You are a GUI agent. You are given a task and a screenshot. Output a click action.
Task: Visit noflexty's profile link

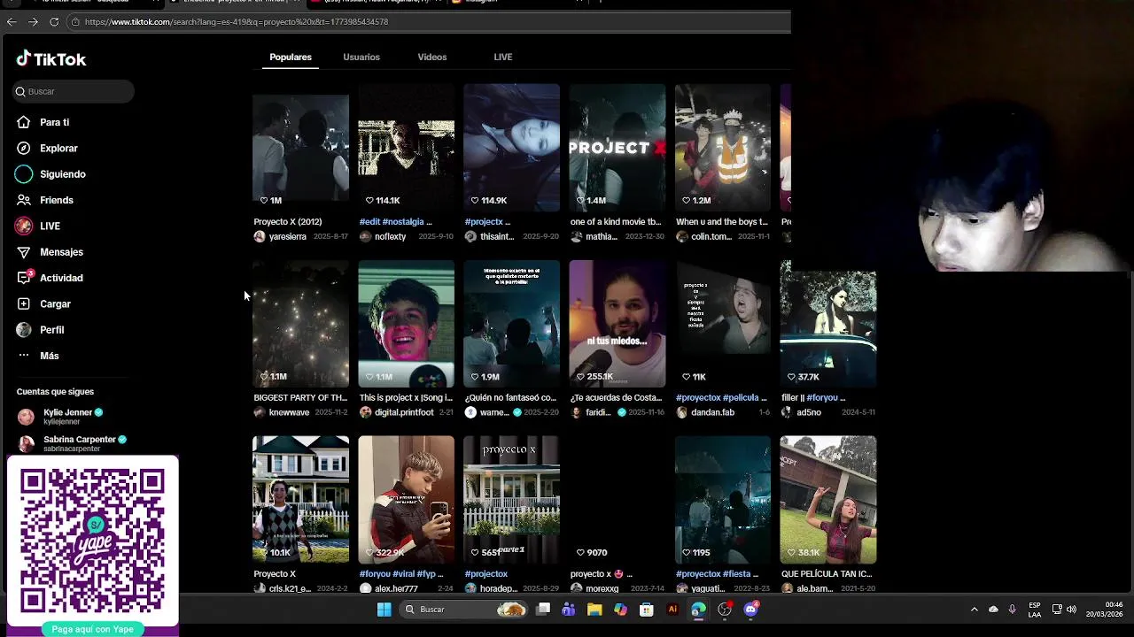click(x=391, y=237)
